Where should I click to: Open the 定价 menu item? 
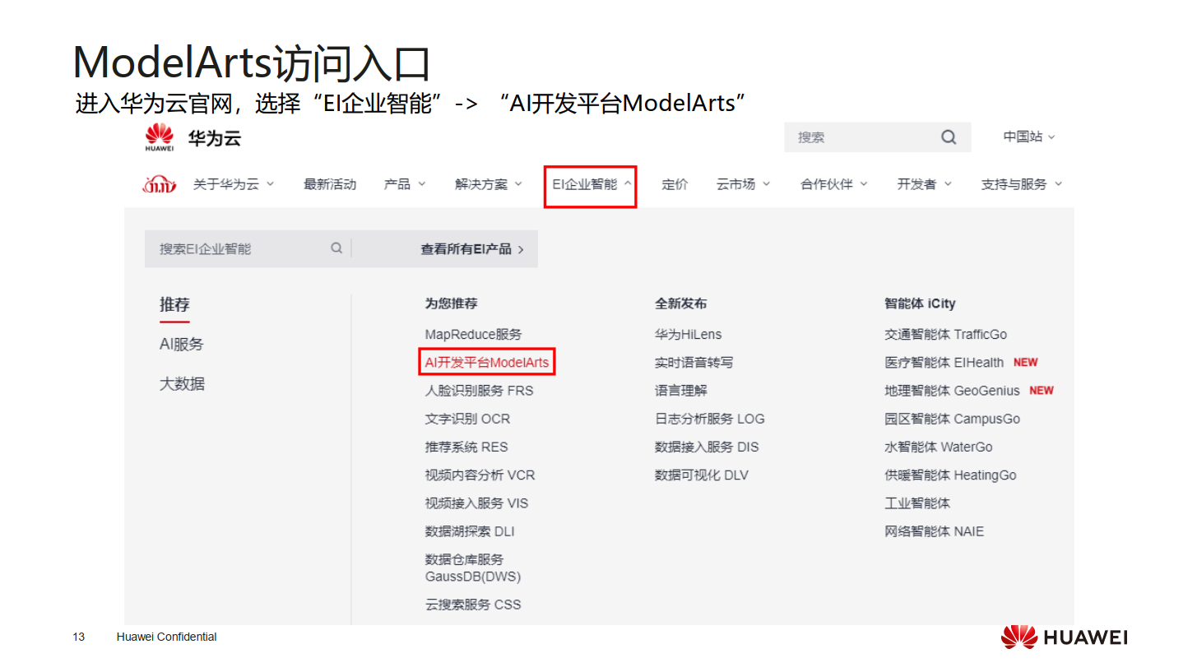point(675,184)
